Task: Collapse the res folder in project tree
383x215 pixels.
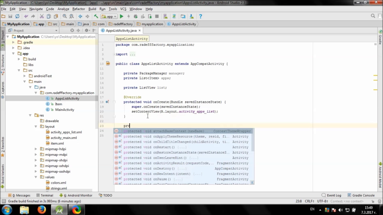Action: 30,115
